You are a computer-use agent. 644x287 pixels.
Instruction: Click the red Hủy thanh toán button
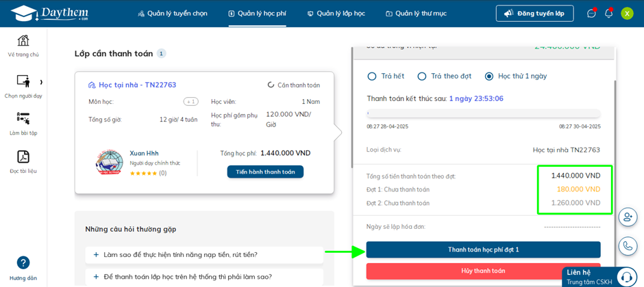coord(484,271)
